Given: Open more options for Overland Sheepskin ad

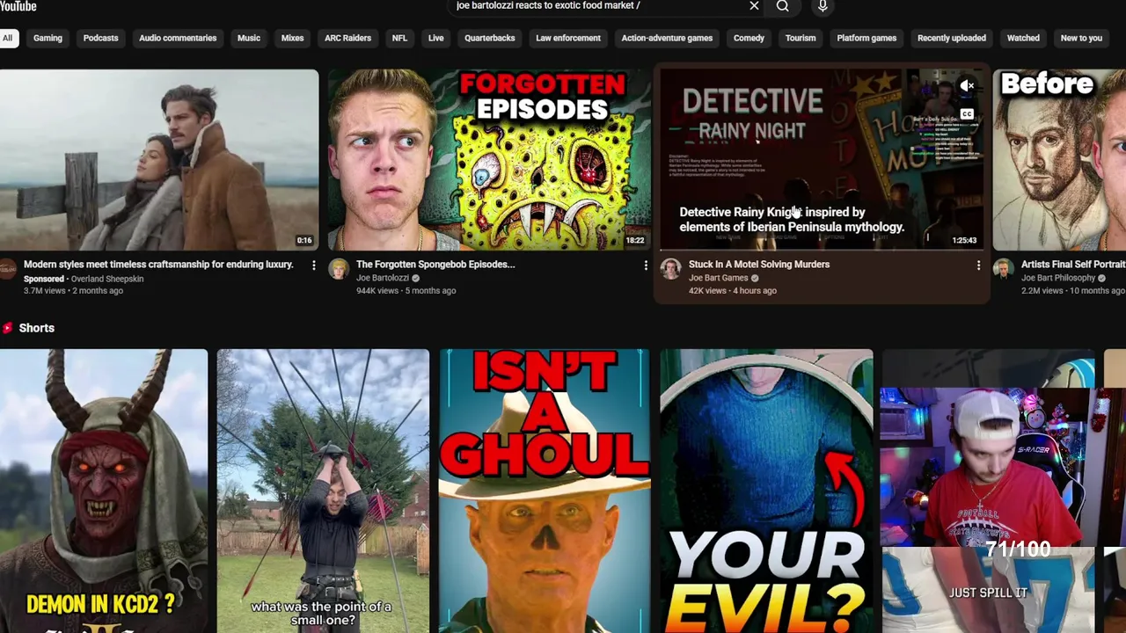Looking at the screenshot, I should (313, 266).
